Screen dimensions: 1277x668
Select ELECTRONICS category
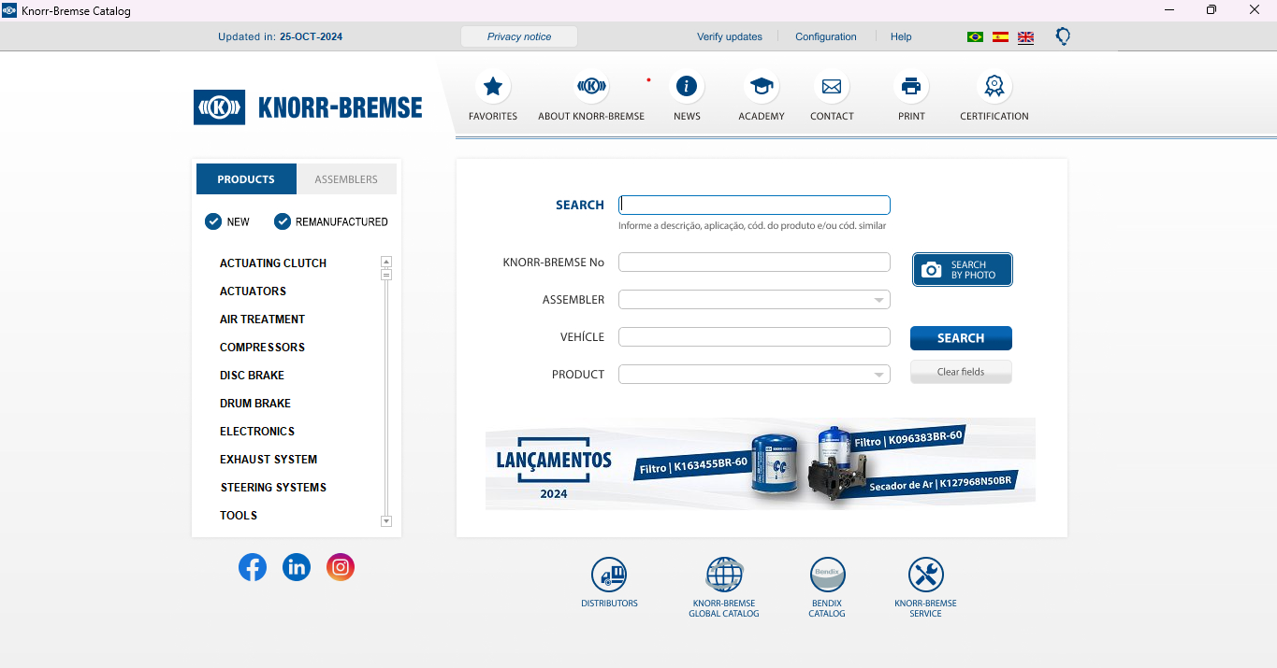(257, 432)
